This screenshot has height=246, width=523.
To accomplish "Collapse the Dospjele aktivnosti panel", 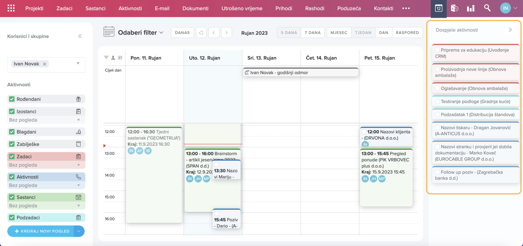I will pyautogui.click(x=510, y=30).
